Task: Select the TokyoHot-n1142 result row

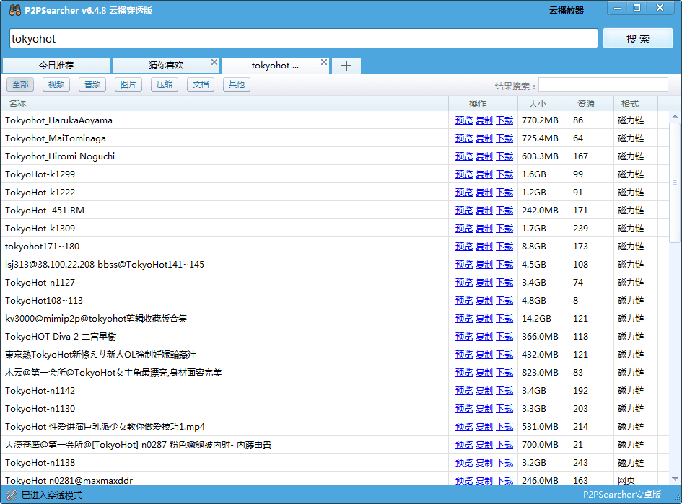Action: coord(335,391)
